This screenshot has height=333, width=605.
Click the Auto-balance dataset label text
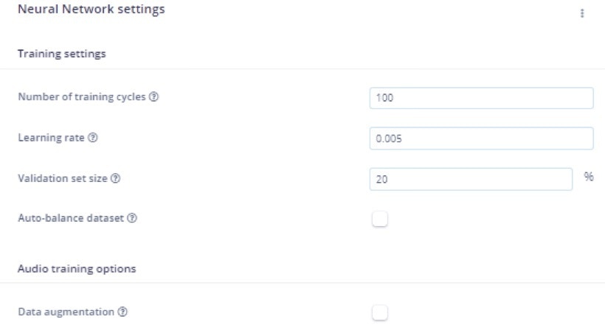(72, 219)
